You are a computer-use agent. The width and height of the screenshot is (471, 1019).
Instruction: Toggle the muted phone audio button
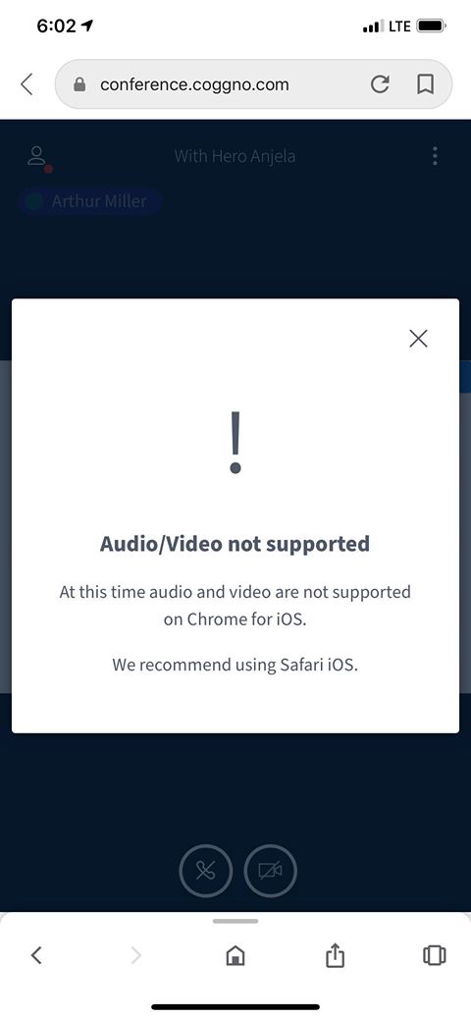(x=205, y=871)
